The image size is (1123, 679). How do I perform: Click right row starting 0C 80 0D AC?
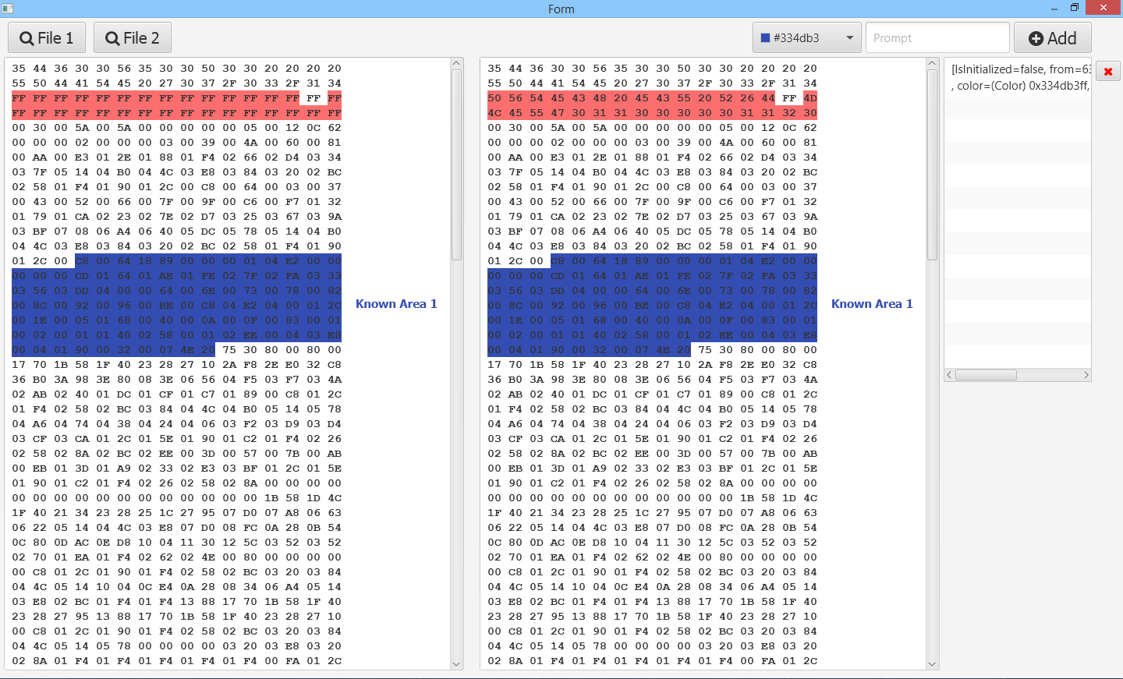click(x=652, y=543)
